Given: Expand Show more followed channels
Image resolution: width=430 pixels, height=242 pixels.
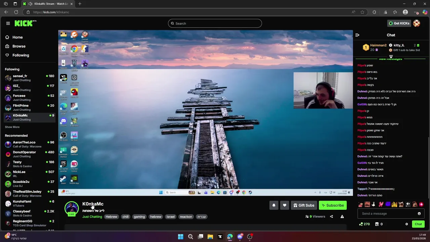Looking at the screenshot, I should (12, 127).
